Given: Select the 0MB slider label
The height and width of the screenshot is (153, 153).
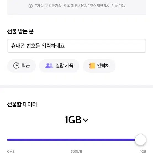Looking at the screenshot, I should 11,151.
